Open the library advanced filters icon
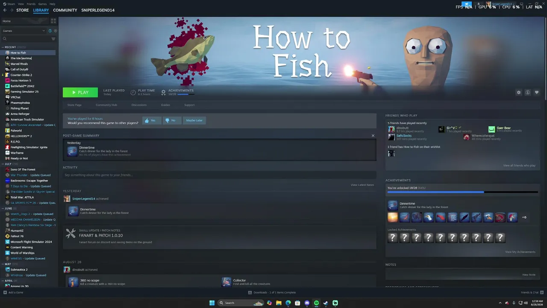Screen dimensions: 547x308 coord(53,39)
